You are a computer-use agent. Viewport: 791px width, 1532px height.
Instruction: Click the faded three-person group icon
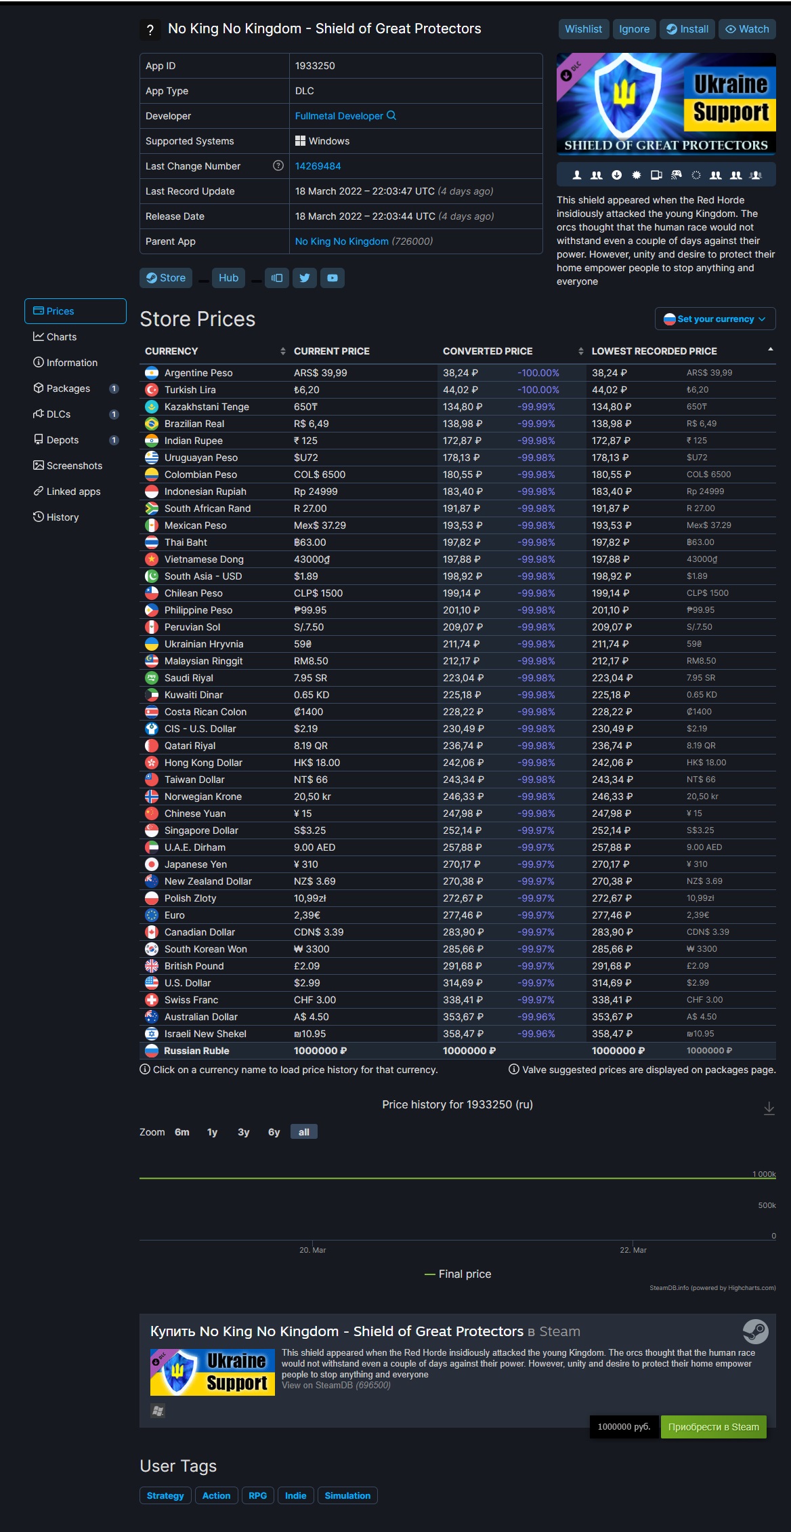coord(756,175)
